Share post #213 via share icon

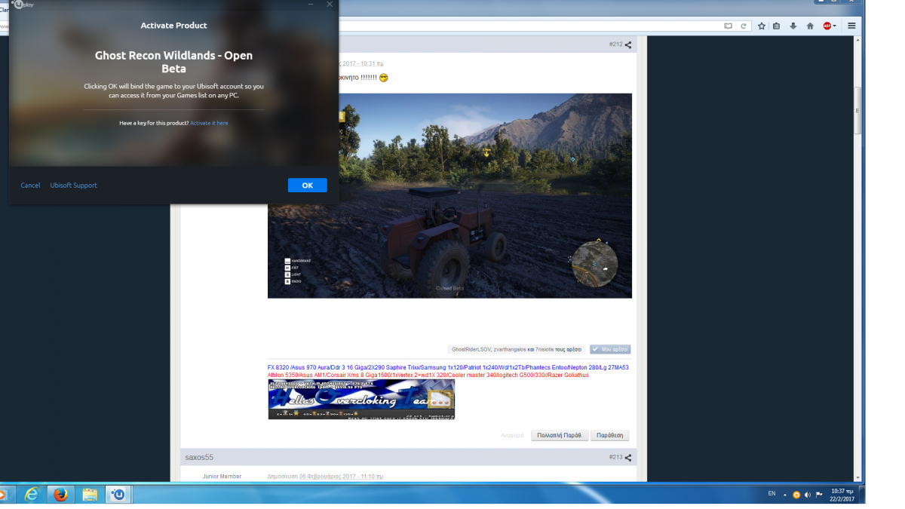coord(628,458)
